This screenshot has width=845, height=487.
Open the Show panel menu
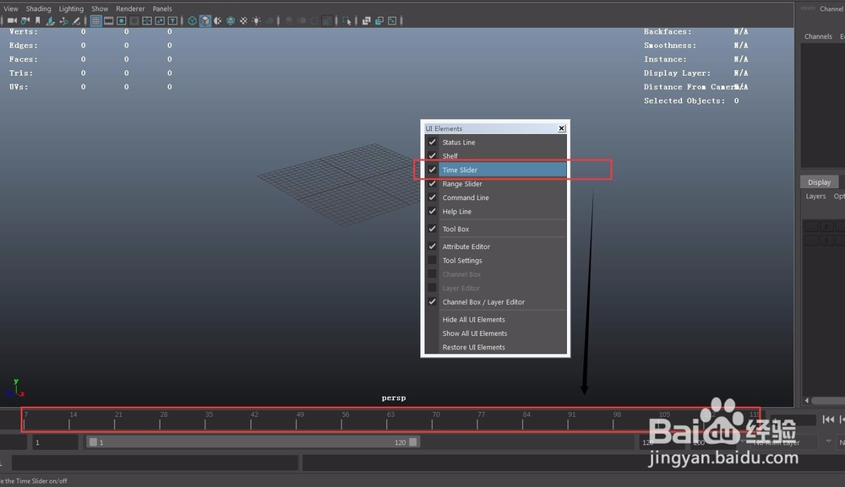click(100, 8)
